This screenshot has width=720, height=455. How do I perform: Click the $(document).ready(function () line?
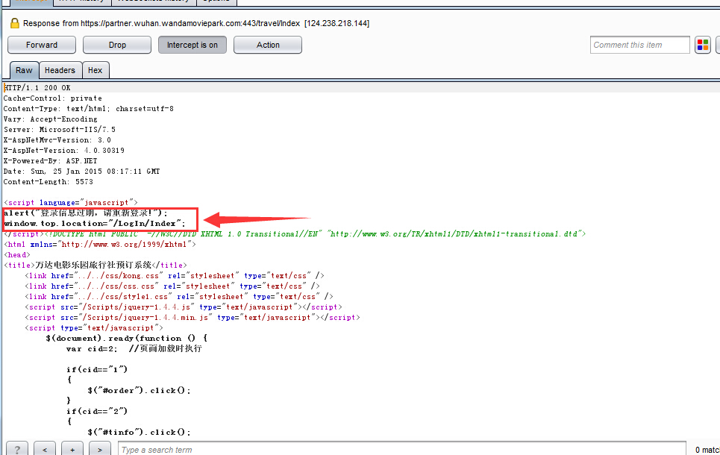[127, 339]
